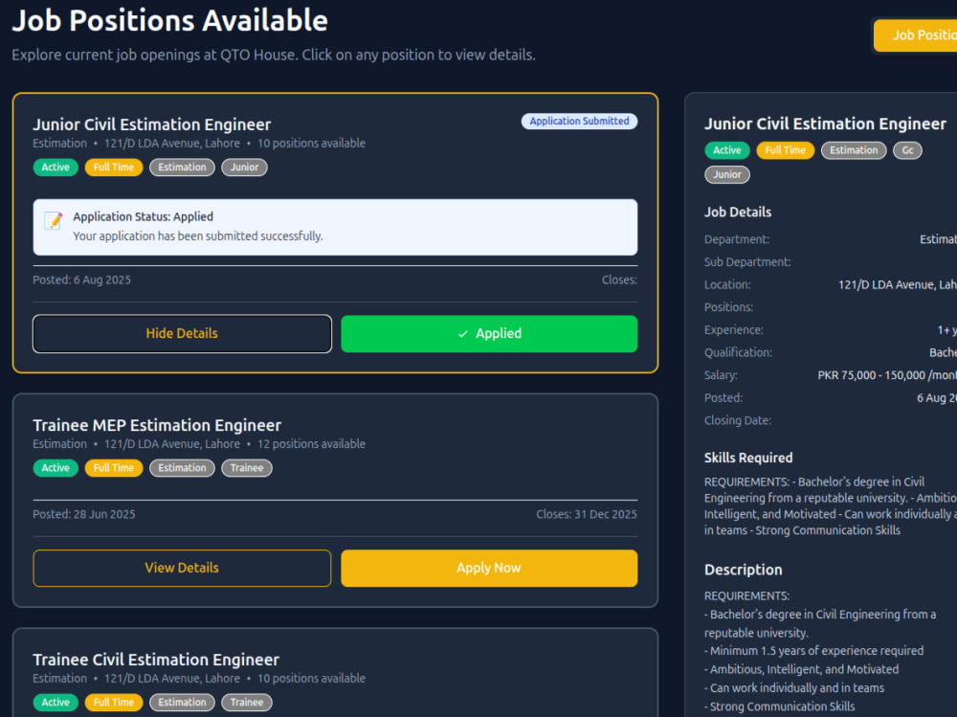Click the Estimation tag in details panel
957x717 pixels.
coord(854,150)
